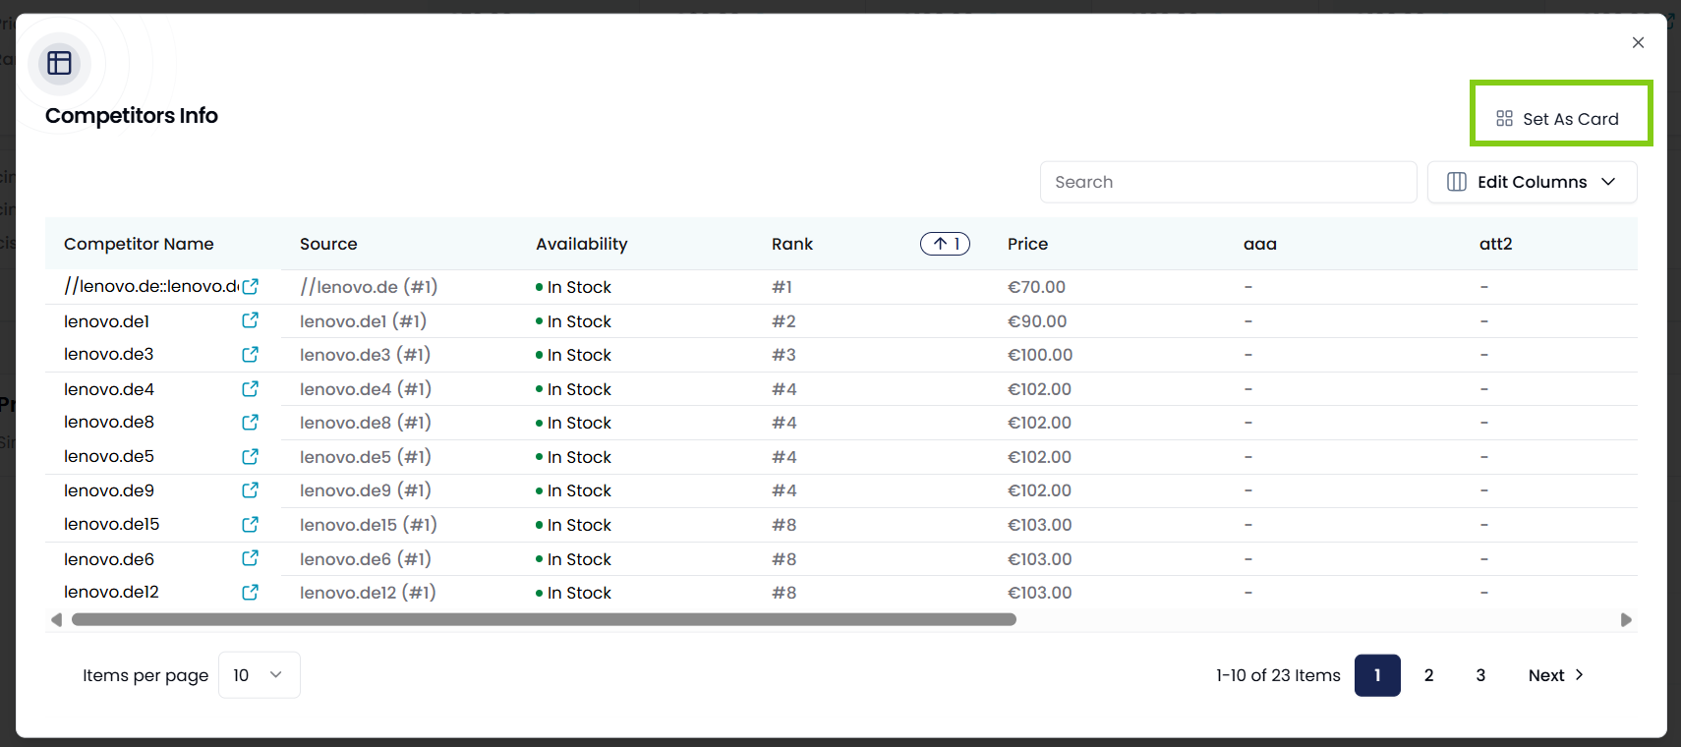
Task: Open external link for //lenovo.de::lenovo.de competitor
Action: [x=251, y=286]
